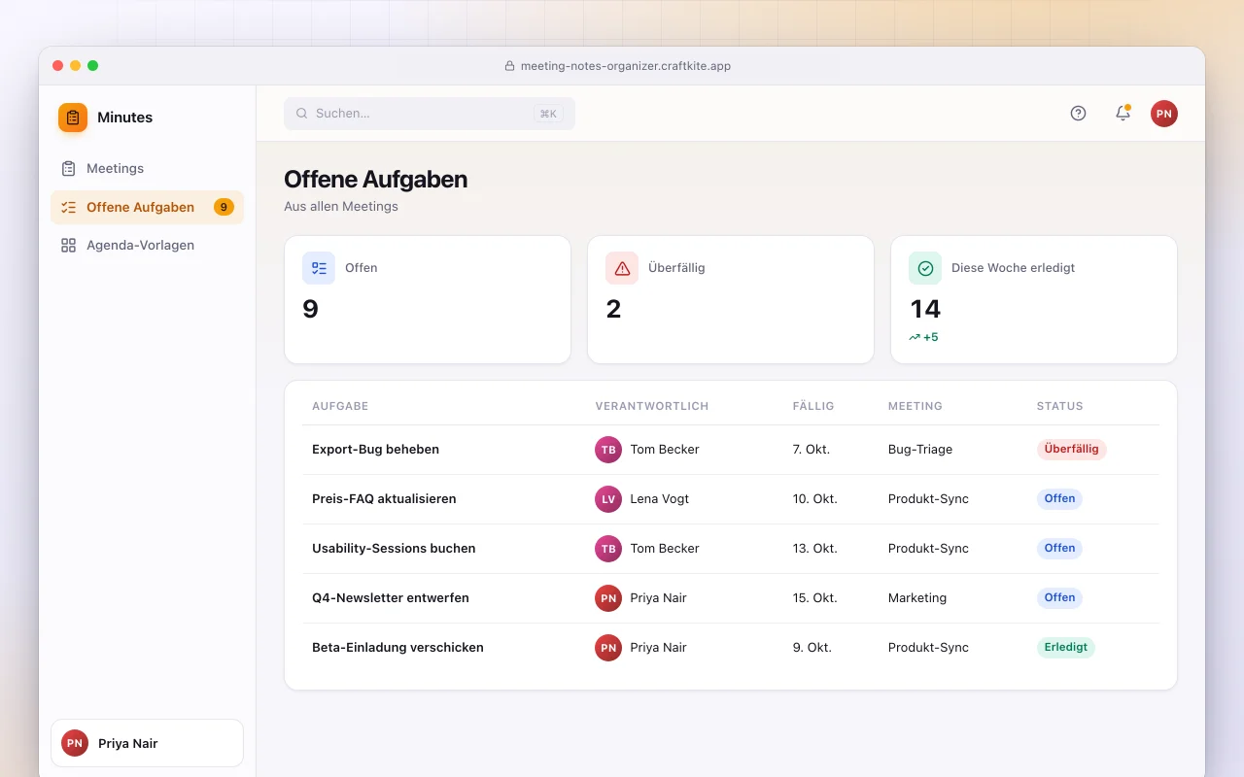The width and height of the screenshot is (1244, 777).
Task: Click Offen badge in Usability-Sessions buchen row
Action: [x=1059, y=549]
